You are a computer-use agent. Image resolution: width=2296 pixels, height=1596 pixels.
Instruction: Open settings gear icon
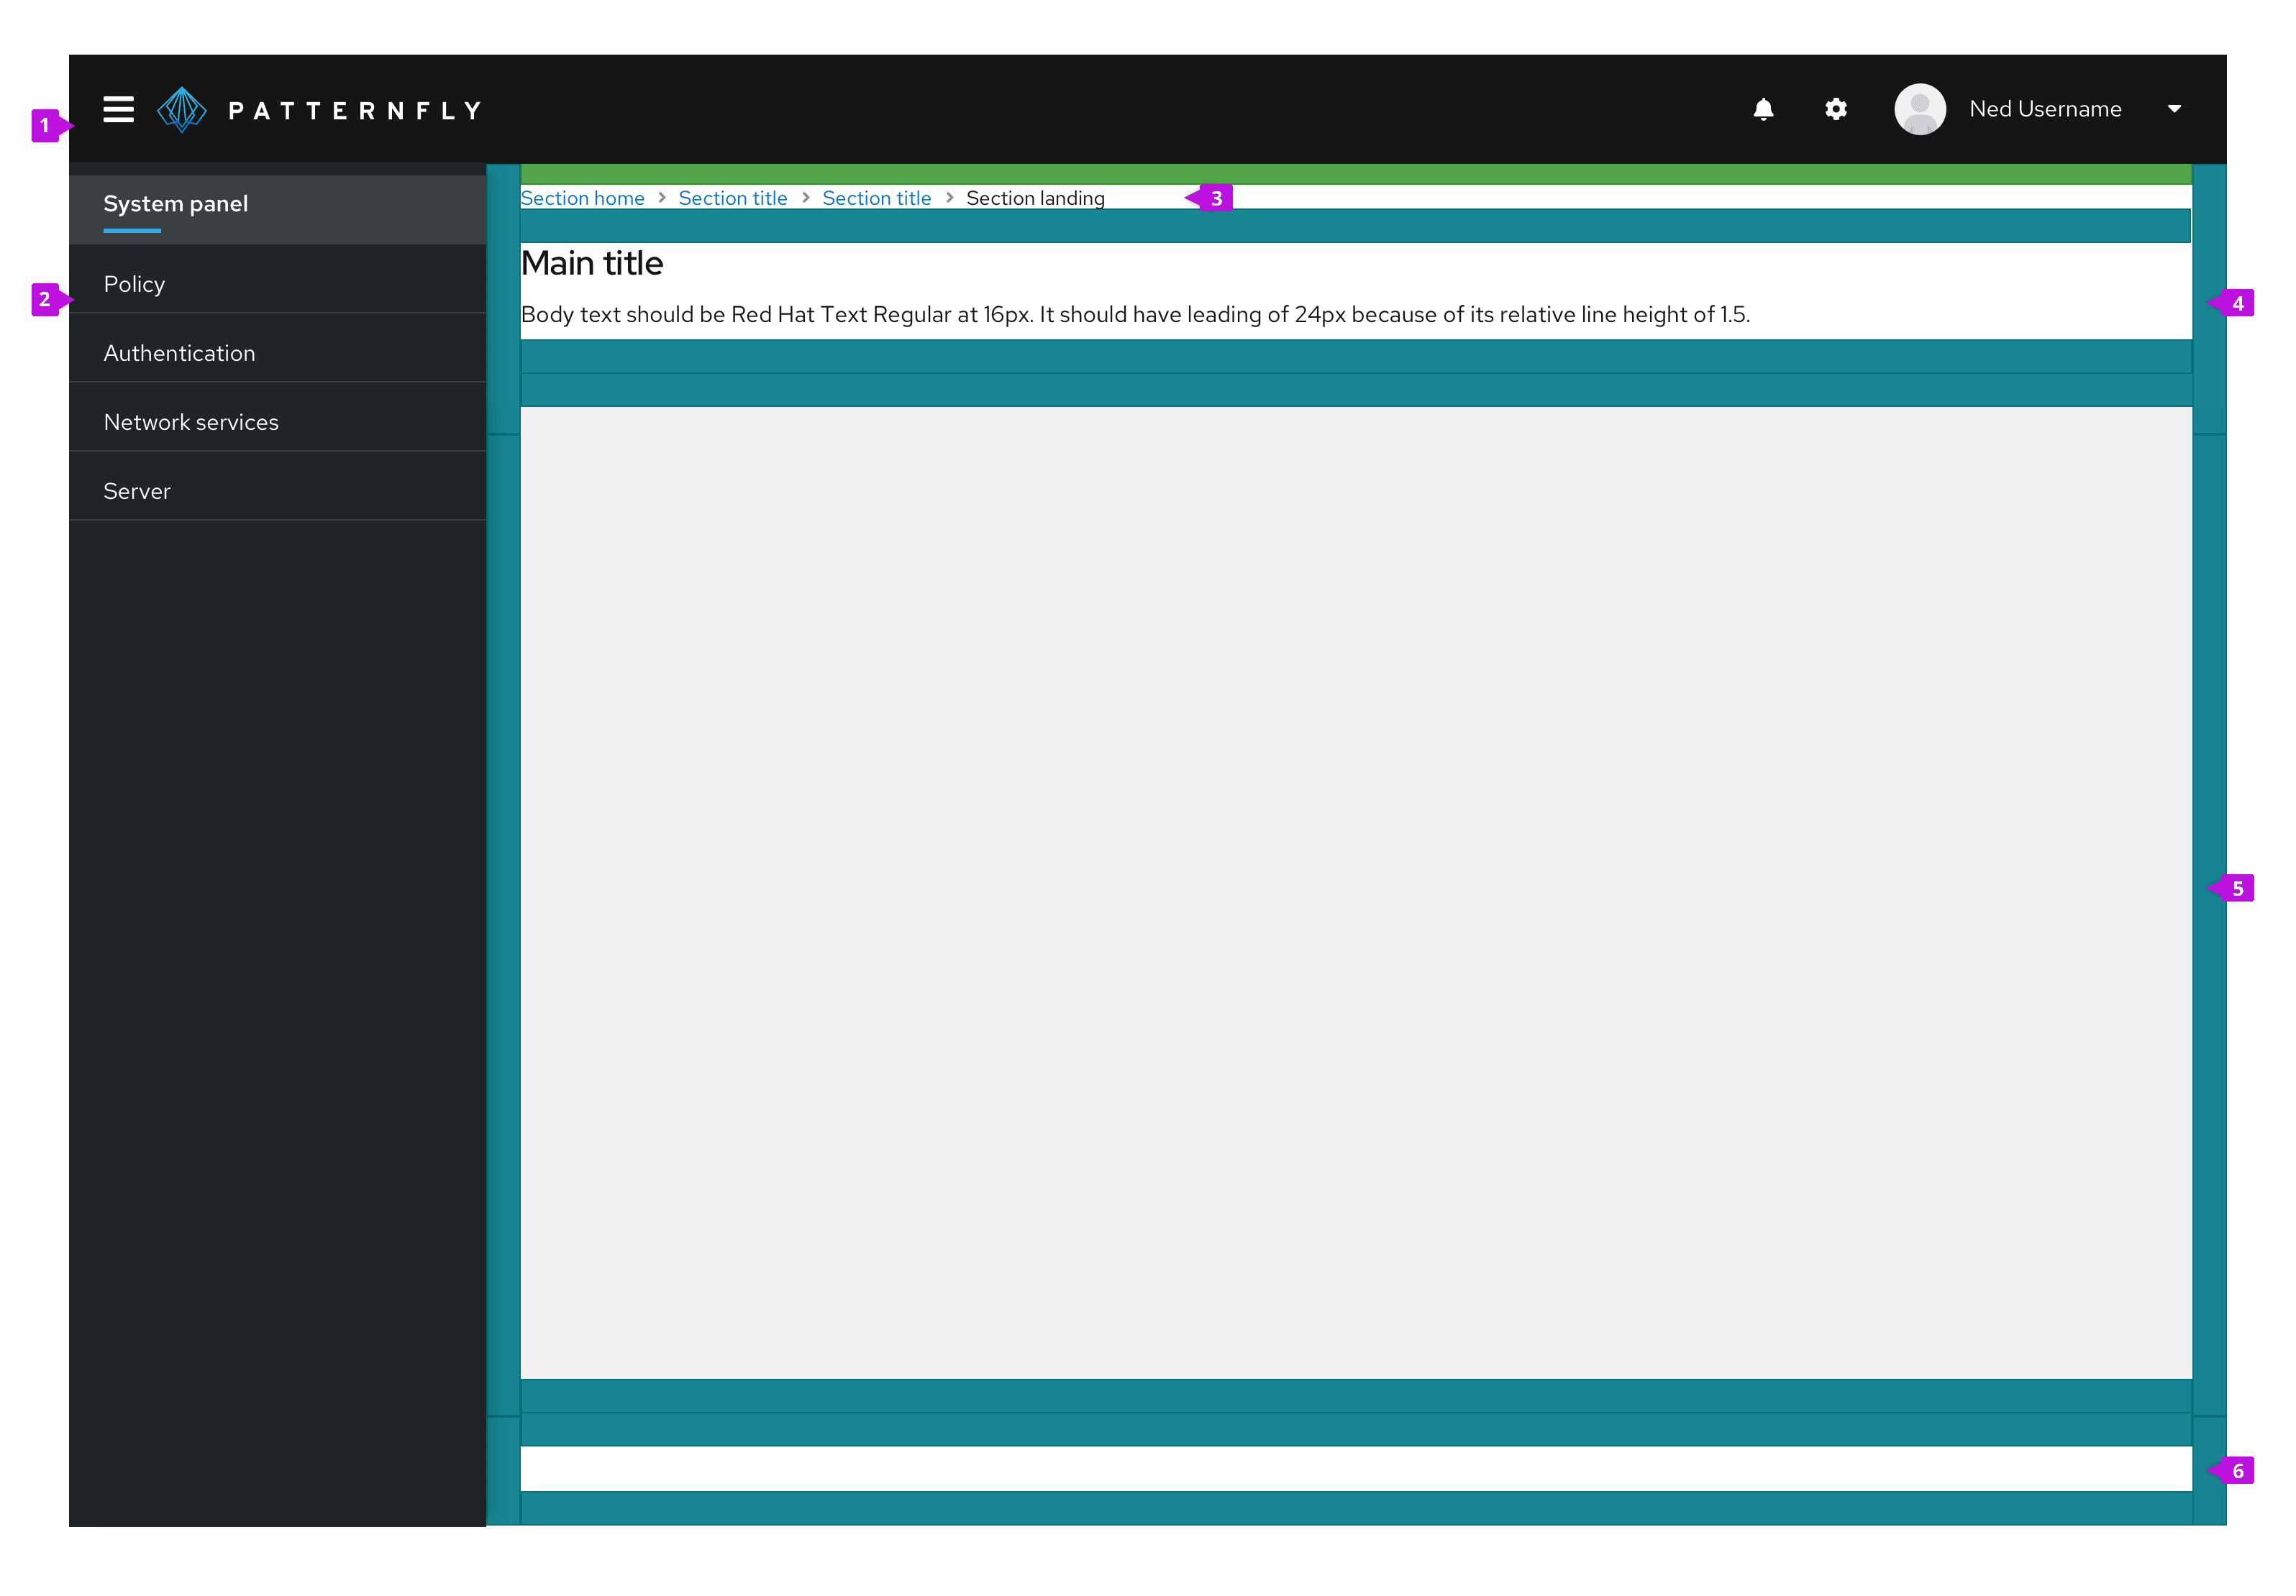[x=1835, y=109]
